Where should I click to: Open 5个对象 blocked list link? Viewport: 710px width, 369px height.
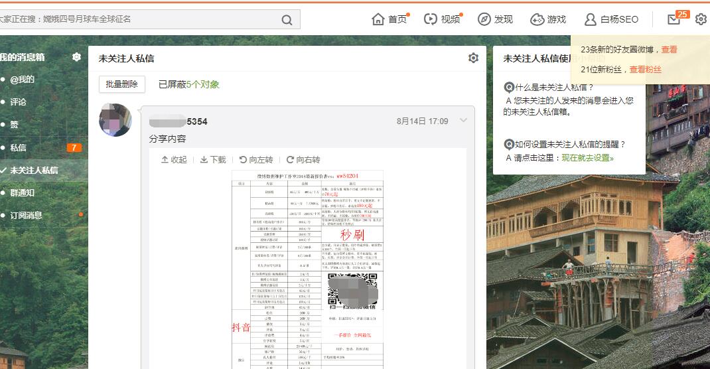pyautogui.click(x=203, y=85)
